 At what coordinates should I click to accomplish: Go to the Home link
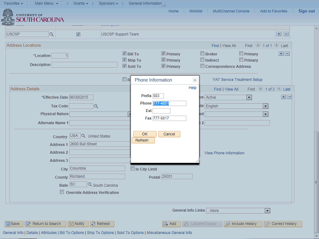(173, 11)
